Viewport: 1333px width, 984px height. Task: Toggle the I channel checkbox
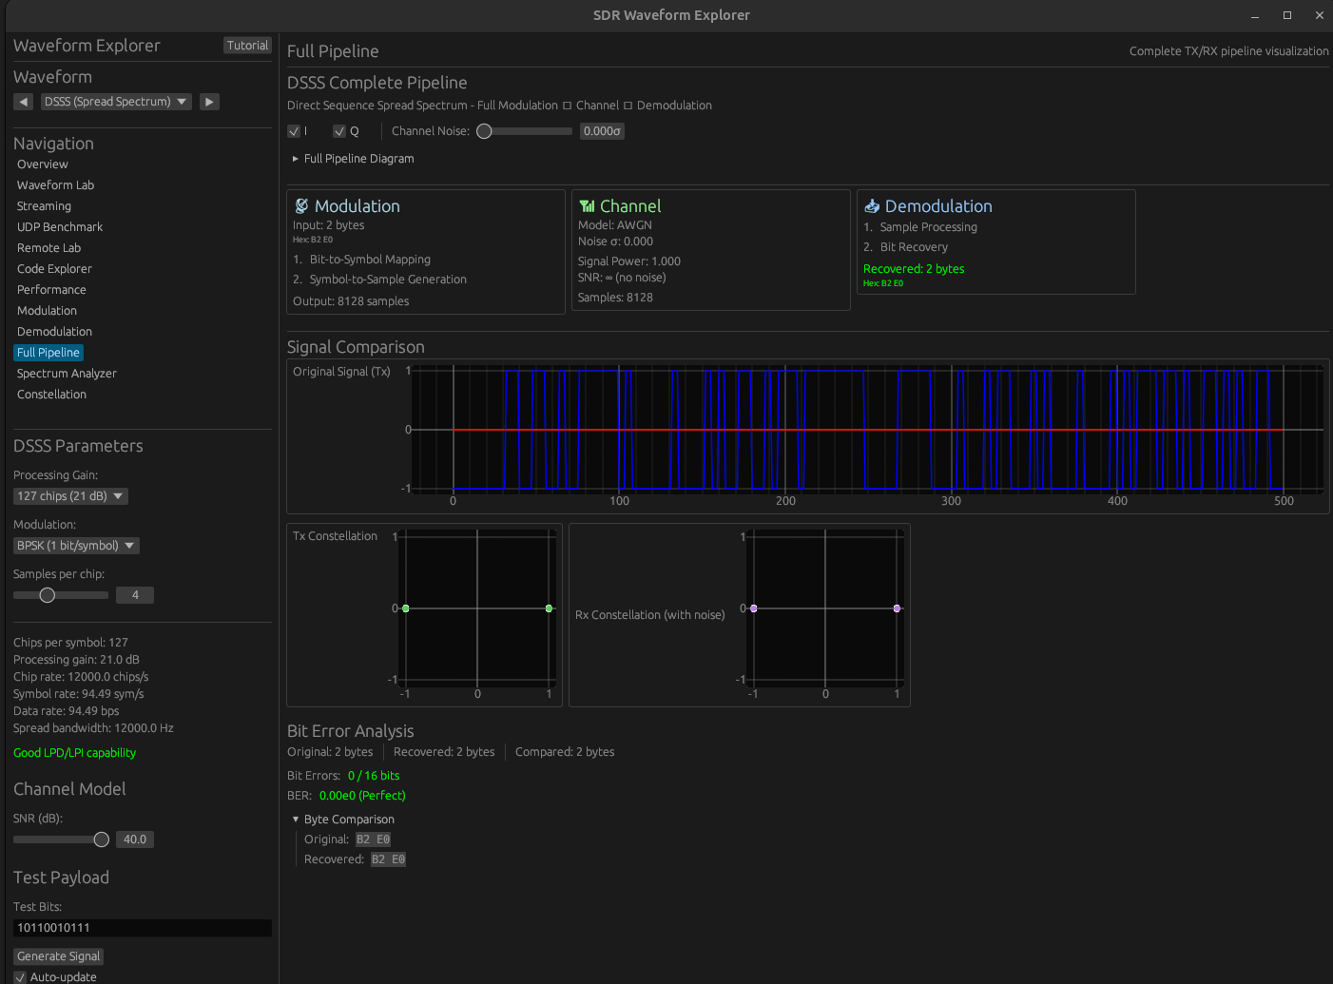(294, 131)
